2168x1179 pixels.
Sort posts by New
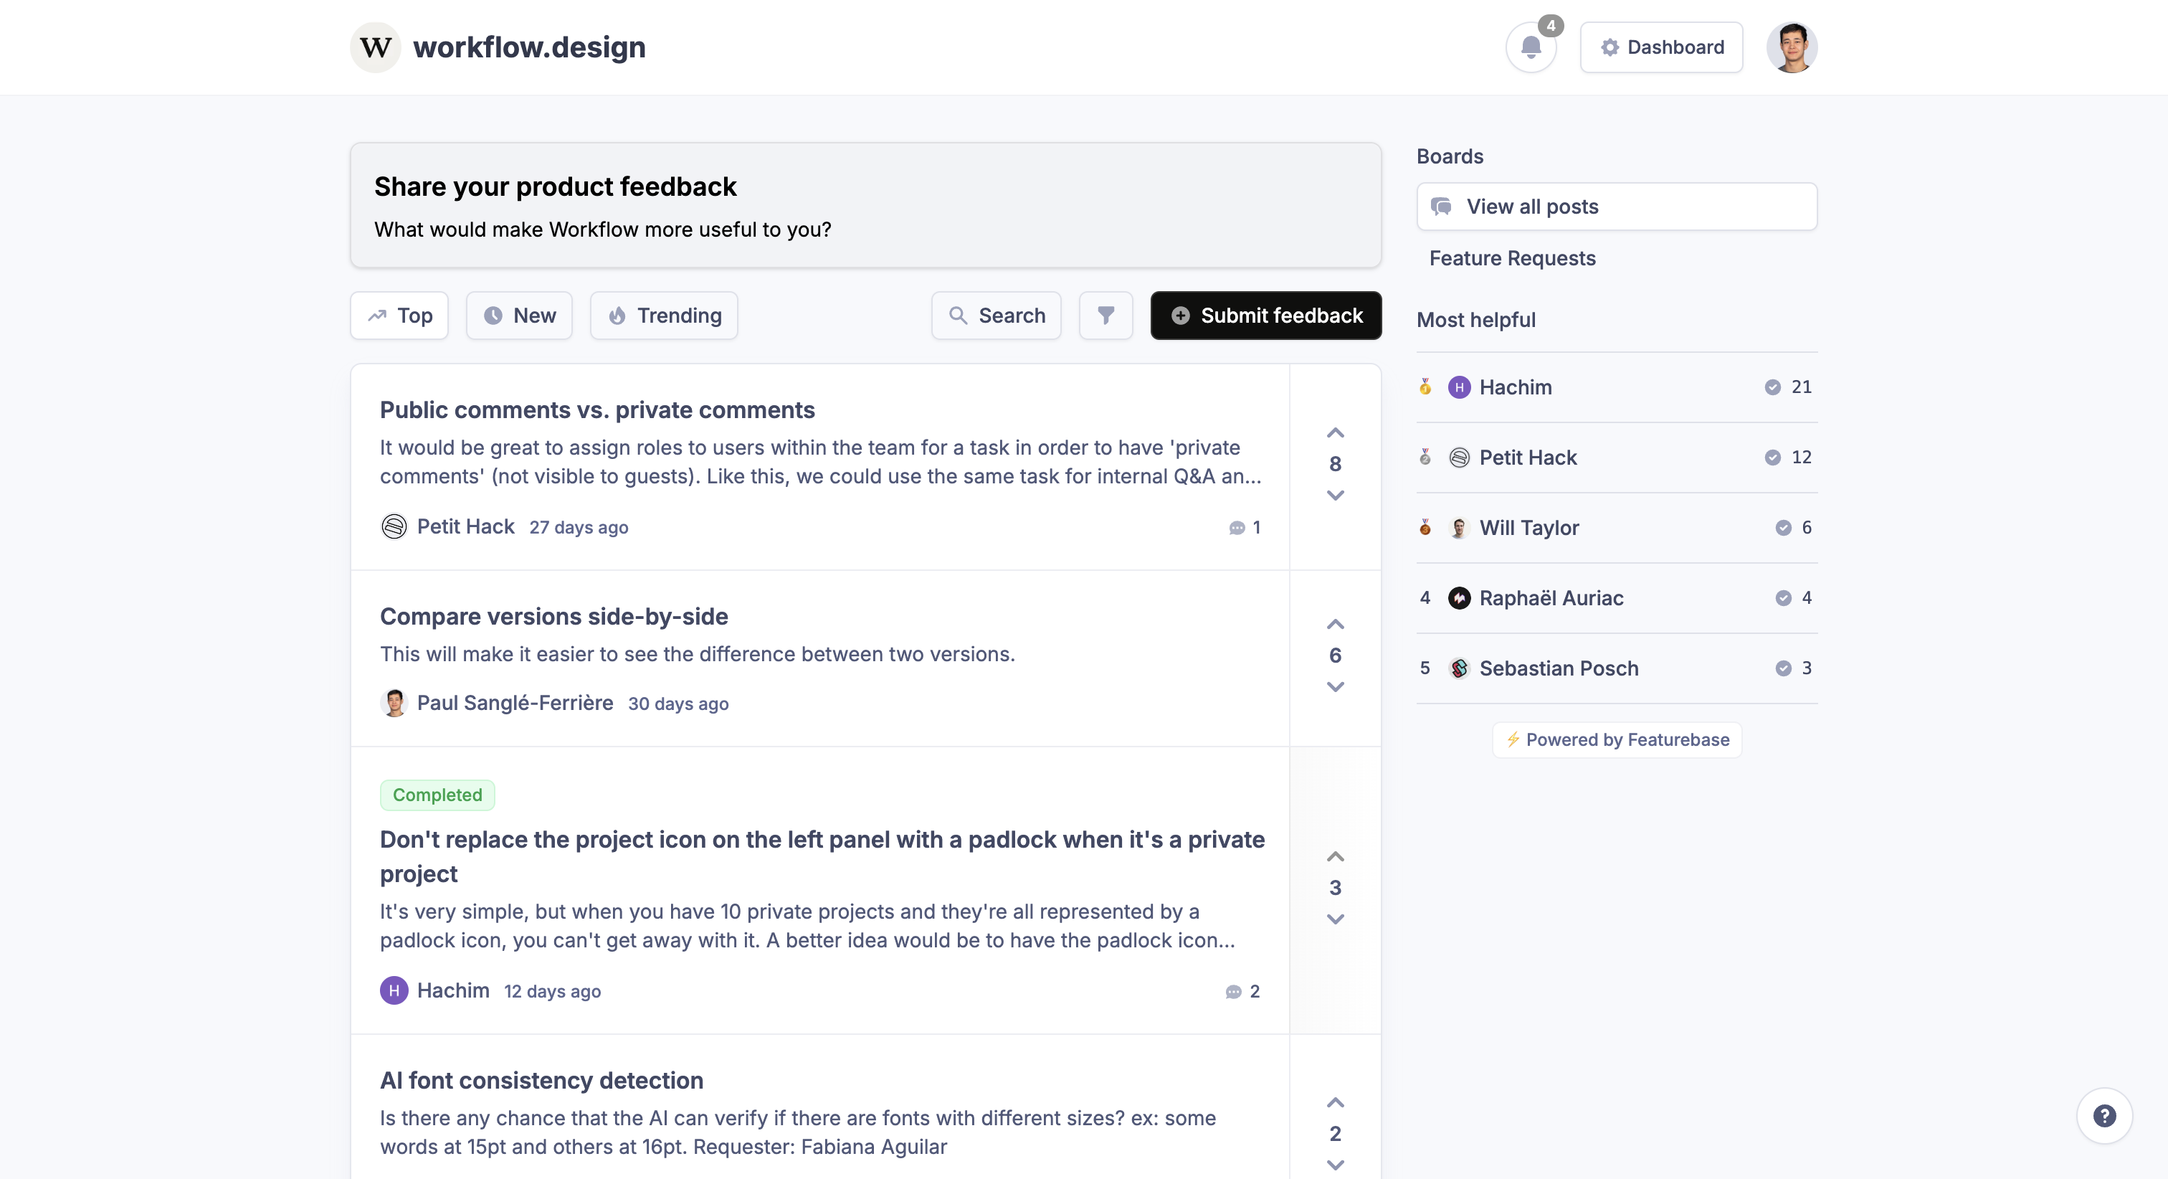pyautogui.click(x=519, y=315)
